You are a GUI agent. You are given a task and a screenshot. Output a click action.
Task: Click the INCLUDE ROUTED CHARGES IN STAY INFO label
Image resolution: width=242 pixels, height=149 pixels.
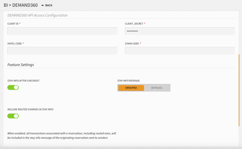[31, 109]
